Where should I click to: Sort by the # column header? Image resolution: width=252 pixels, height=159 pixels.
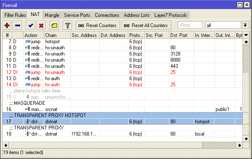[x=7, y=35]
